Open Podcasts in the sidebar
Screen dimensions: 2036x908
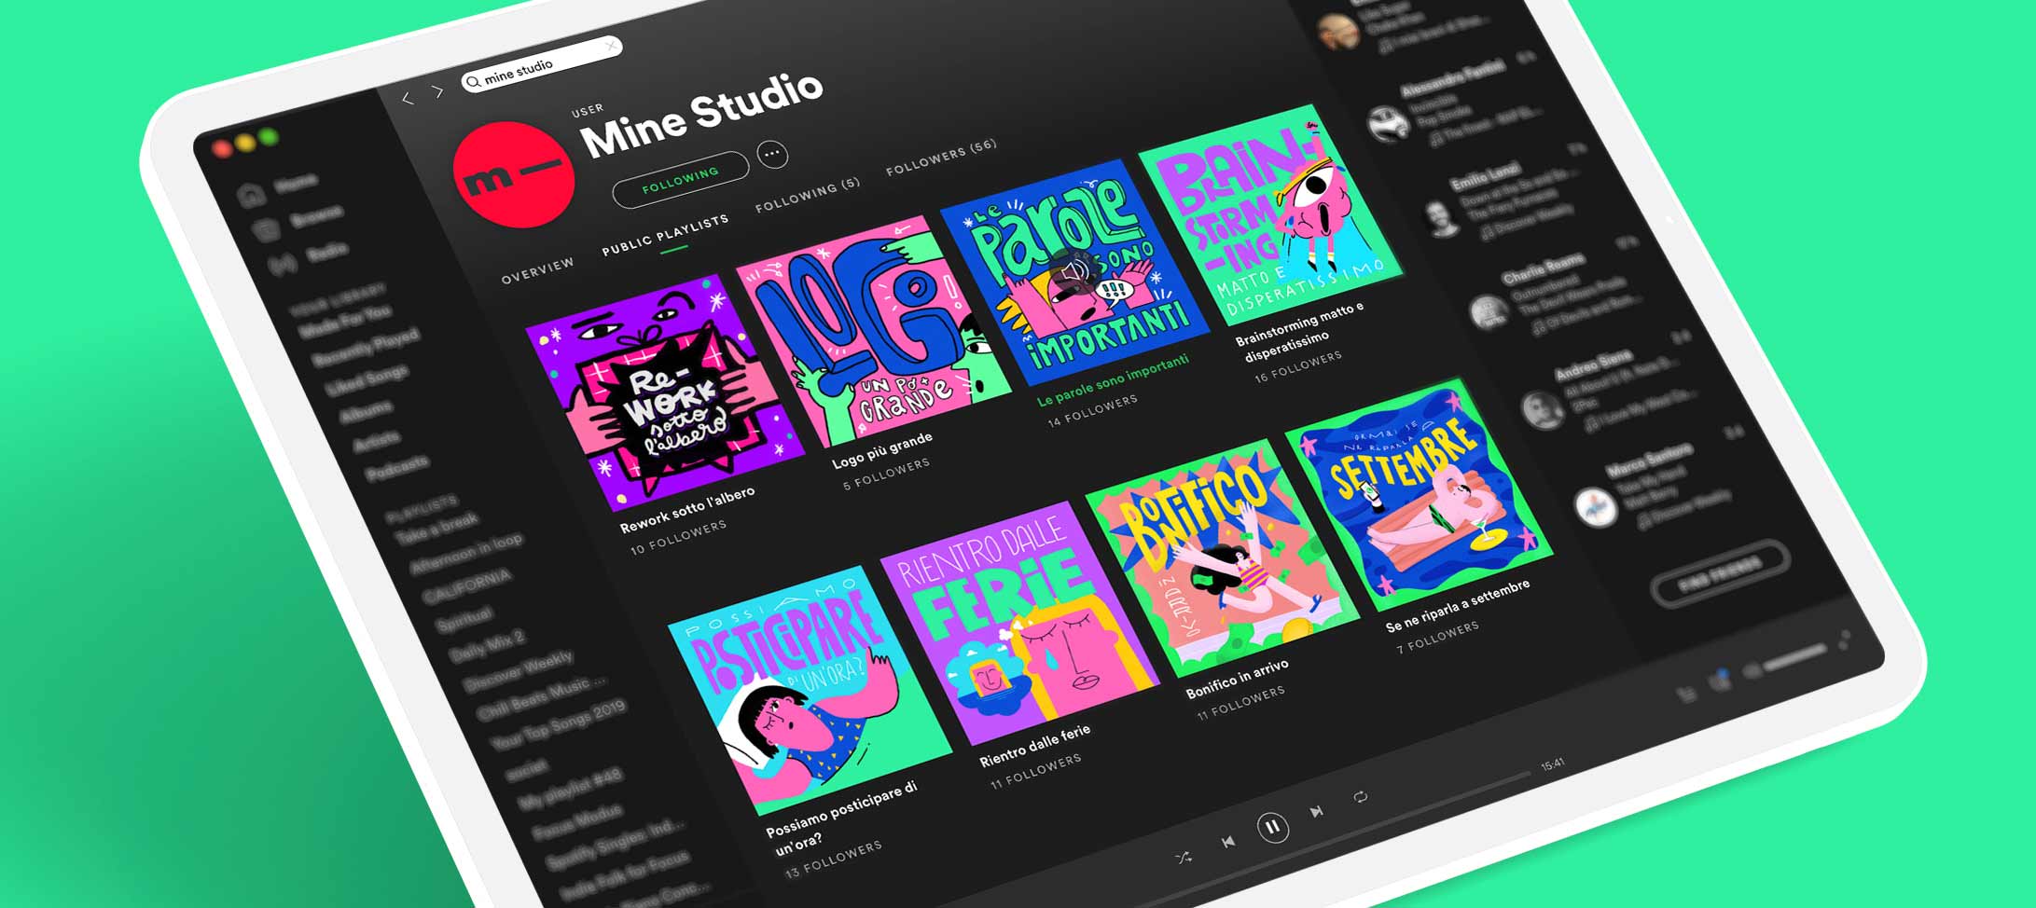[x=397, y=469]
